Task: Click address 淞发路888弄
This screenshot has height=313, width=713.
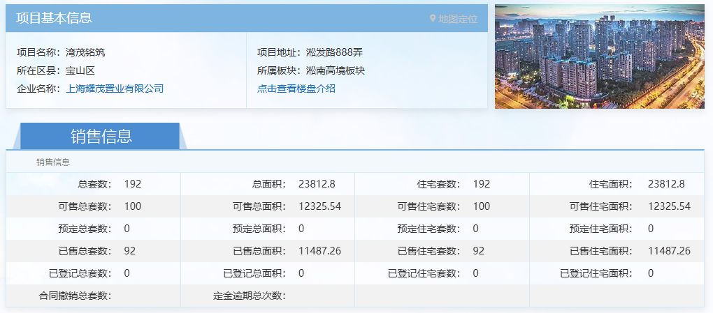Action: click(334, 52)
